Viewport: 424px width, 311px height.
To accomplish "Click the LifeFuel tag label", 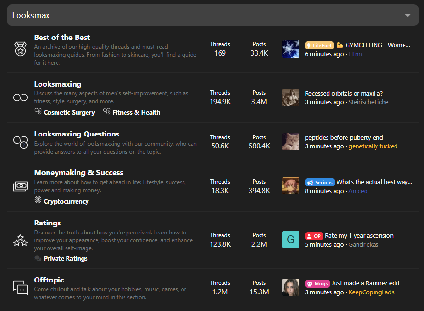I will pyautogui.click(x=319, y=45).
